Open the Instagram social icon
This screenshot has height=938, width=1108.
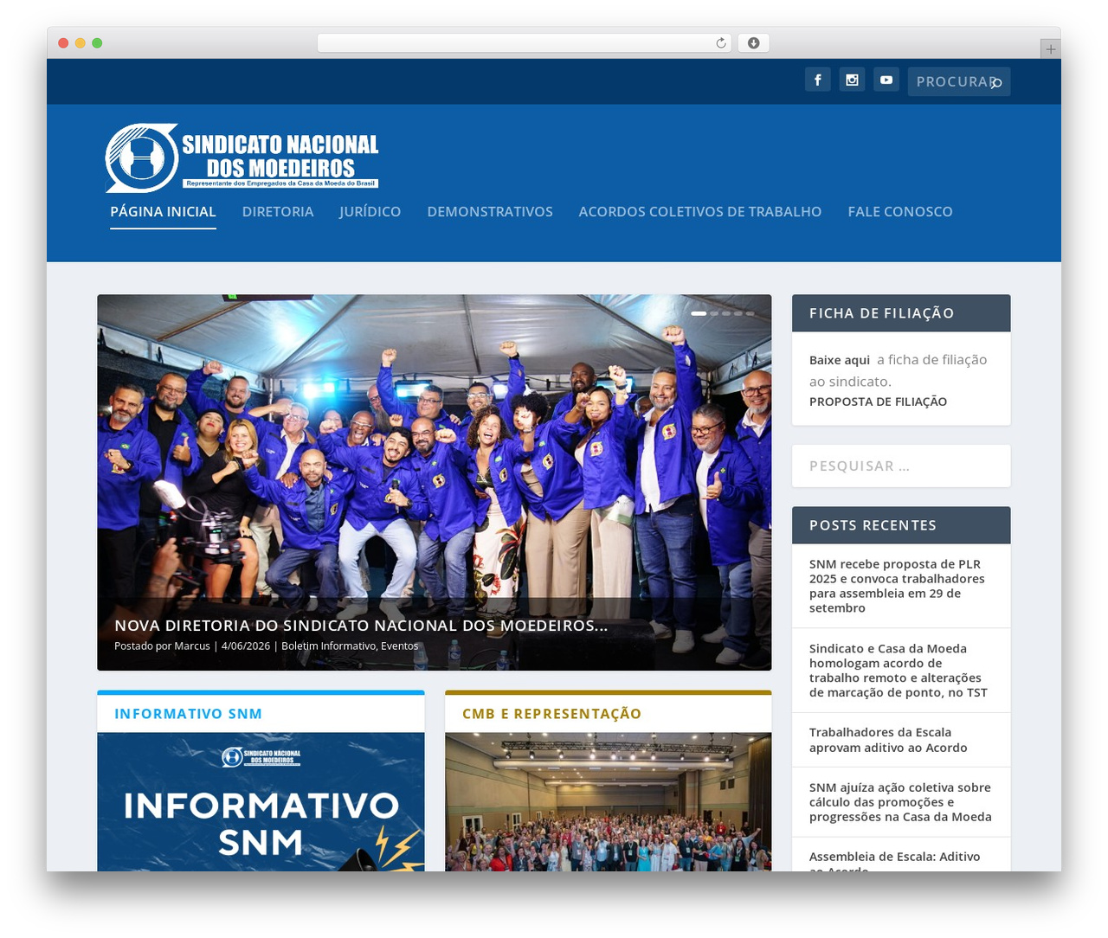point(852,80)
